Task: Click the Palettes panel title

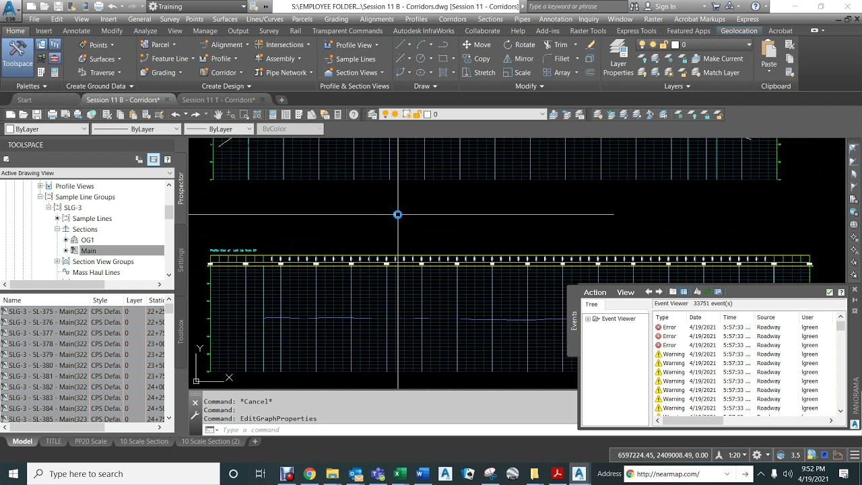Action: pos(32,86)
